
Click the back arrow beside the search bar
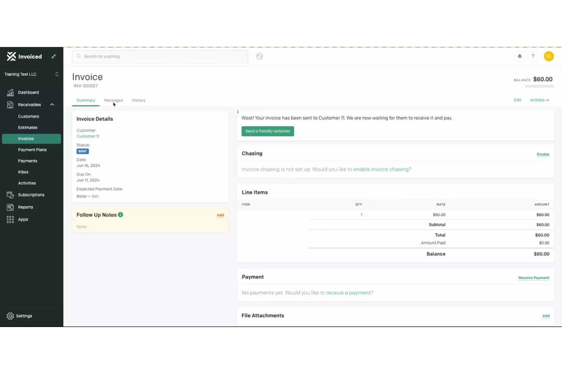259,56
